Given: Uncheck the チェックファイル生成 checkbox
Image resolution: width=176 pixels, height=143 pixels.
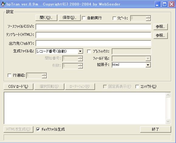Looking at the screenshot, I should point(38,129).
